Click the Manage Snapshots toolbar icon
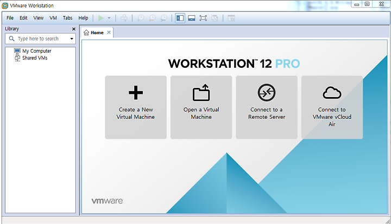The height and width of the screenshot is (224, 391). tap(163, 18)
